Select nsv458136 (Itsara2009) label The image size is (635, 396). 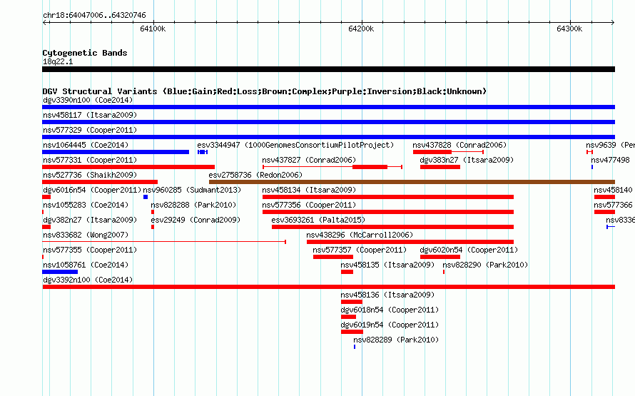coord(387,295)
